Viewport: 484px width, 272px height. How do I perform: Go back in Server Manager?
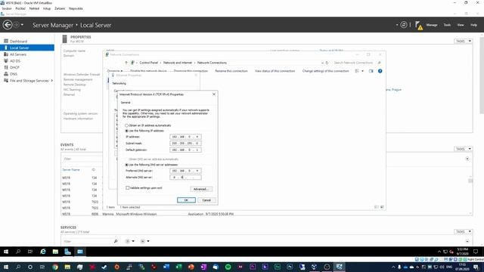[8, 25]
